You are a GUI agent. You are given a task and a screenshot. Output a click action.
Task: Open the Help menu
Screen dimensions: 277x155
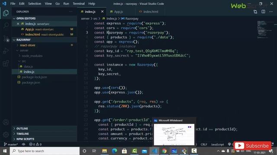point(92,3)
